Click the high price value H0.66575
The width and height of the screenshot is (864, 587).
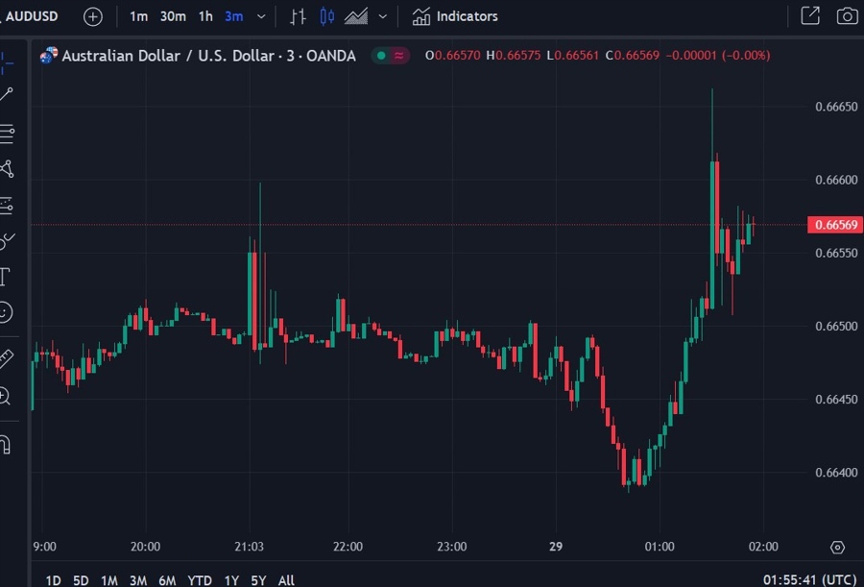tap(513, 55)
